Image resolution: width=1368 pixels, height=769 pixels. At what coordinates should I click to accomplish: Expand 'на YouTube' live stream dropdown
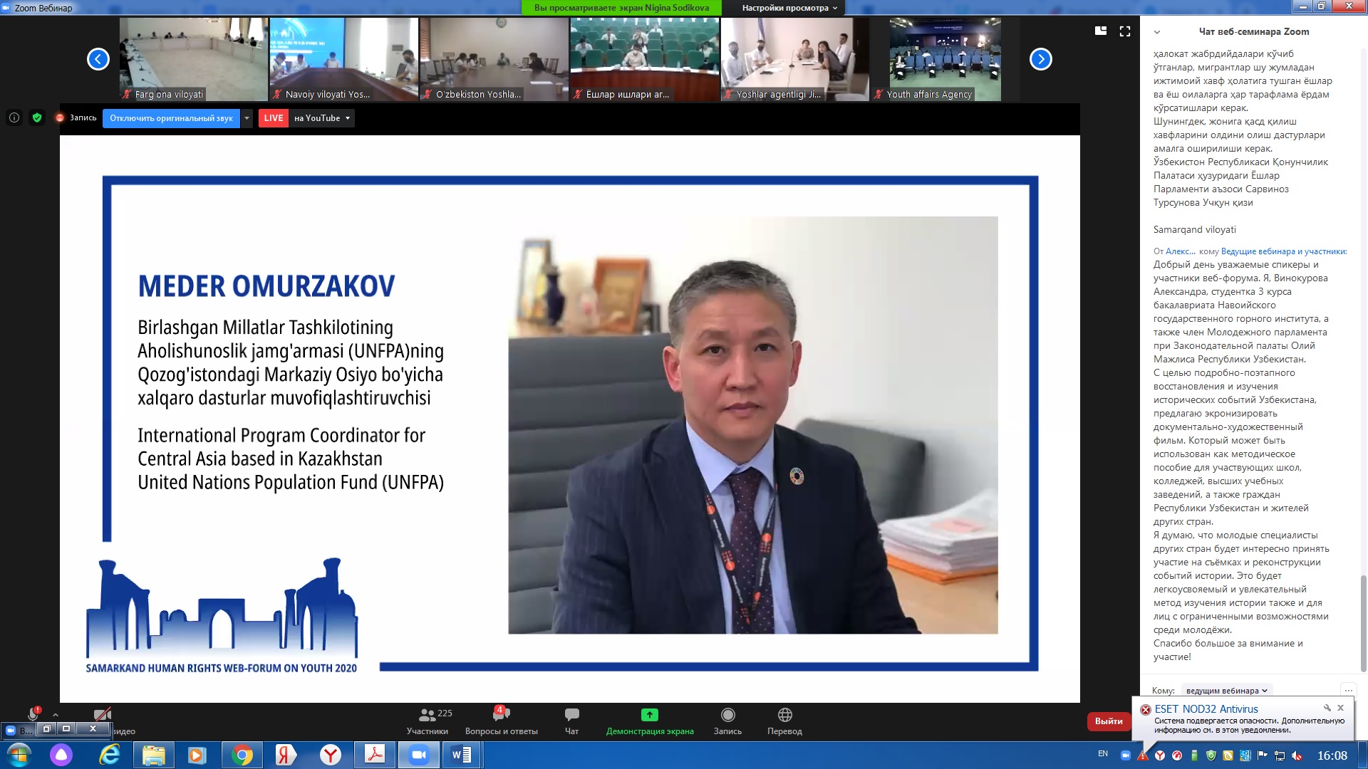[347, 118]
